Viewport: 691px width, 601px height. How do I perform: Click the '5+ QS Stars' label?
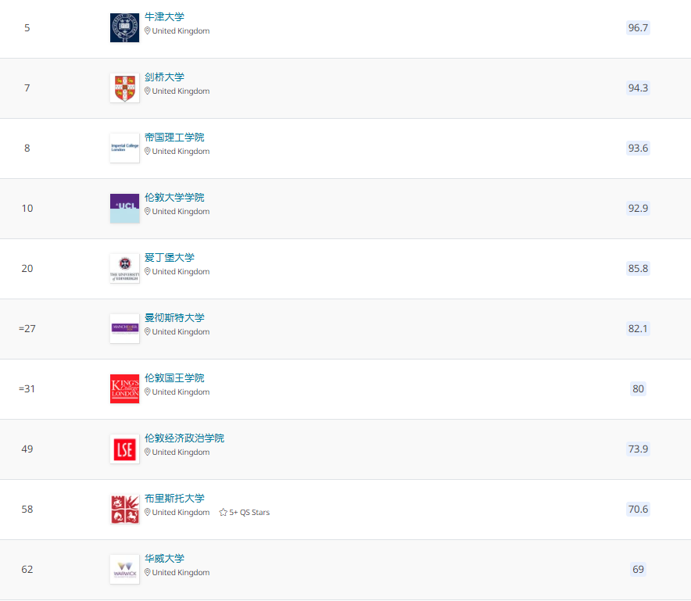[x=249, y=513]
